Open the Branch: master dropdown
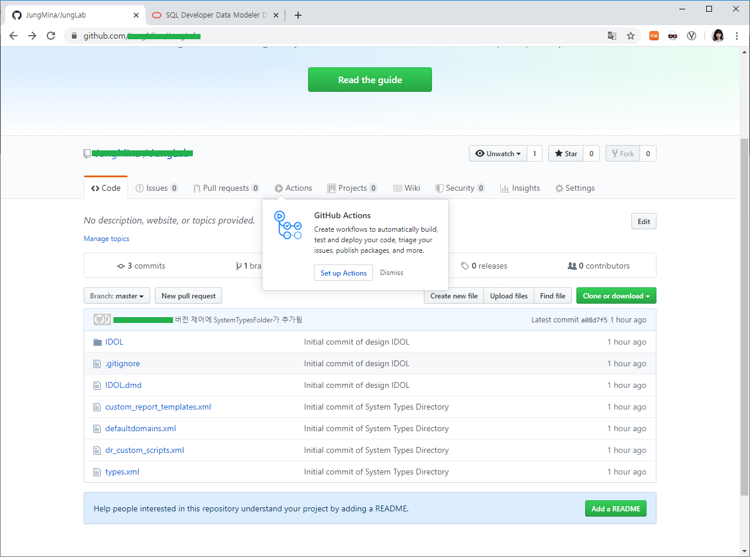This screenshot has height=557, width=750. tap(117, 296)
